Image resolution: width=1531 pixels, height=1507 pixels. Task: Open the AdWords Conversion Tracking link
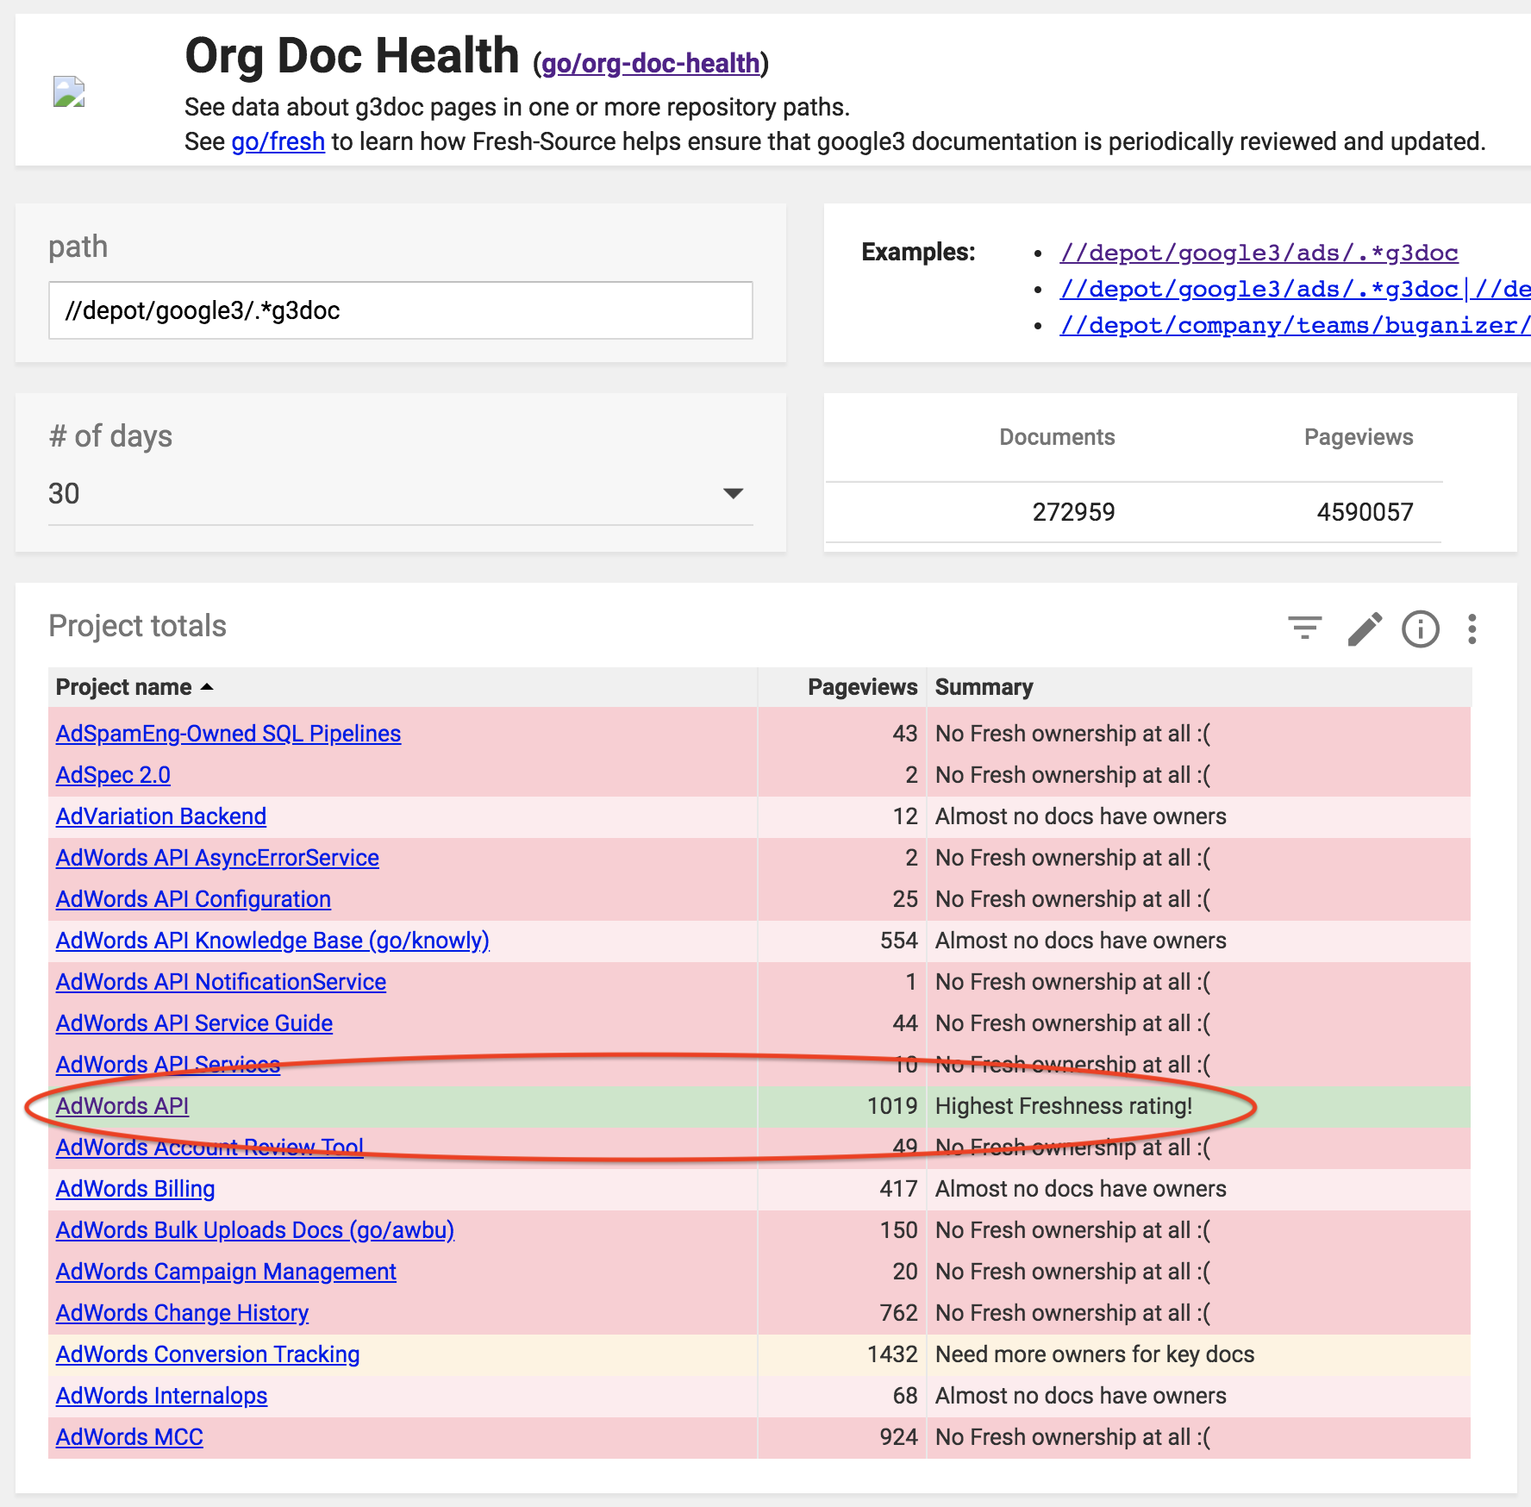207,1354
